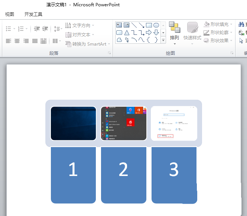Open the 快速样式 gallery

coord(192,33)
